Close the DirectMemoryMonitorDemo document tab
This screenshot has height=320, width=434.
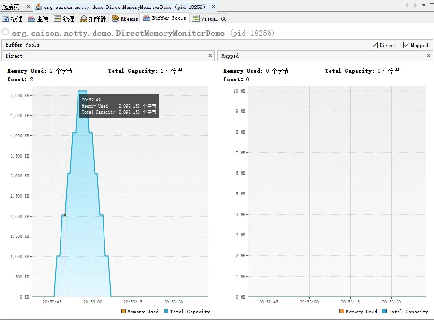coord(213,6)
